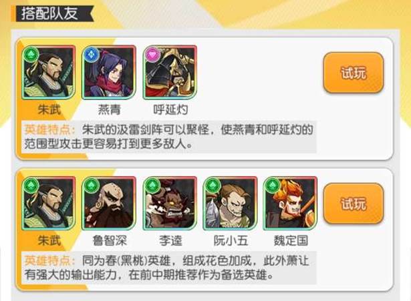411x301 pixels.
Task: Select 呼延灼 hero portrait
Action: point(170,72)
